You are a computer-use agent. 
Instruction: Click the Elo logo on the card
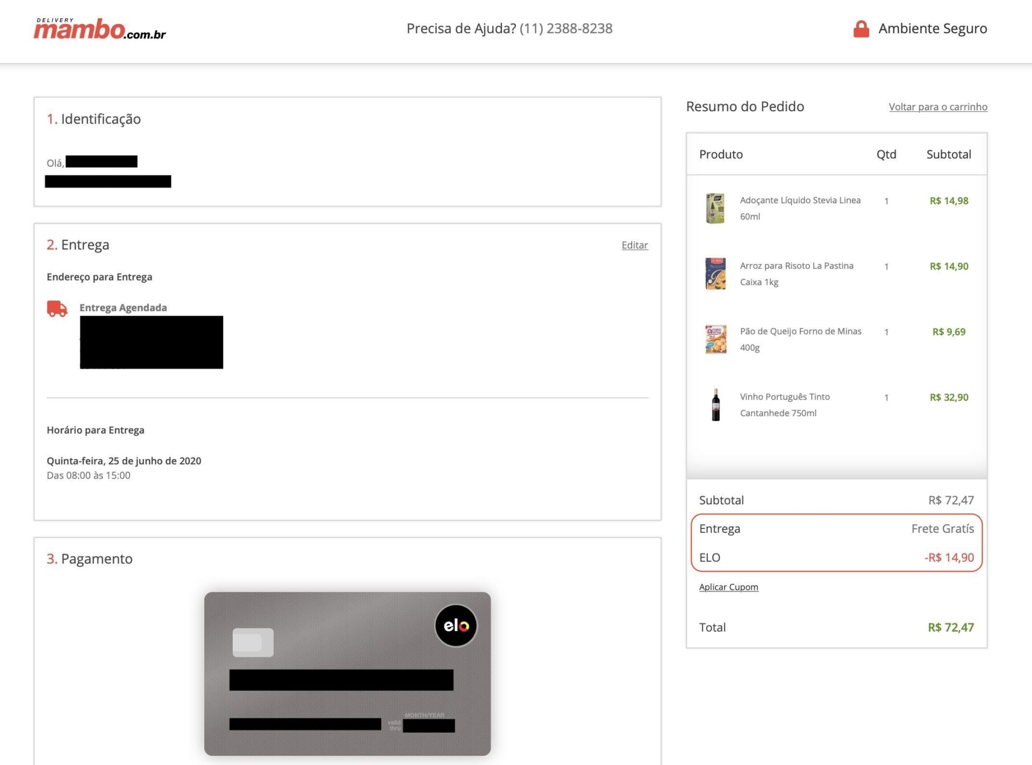point(456,625)
